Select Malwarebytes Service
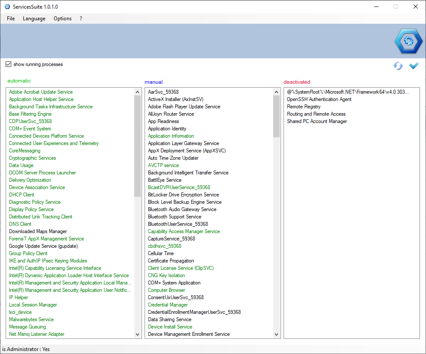The width and height of the screenshot is (426, 354). click(31, 319)
